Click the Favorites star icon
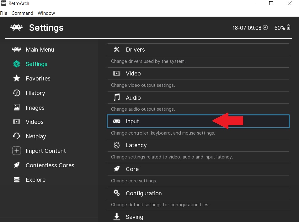The height and width of the screenshot is (222, 299). (x=17, y=79)
